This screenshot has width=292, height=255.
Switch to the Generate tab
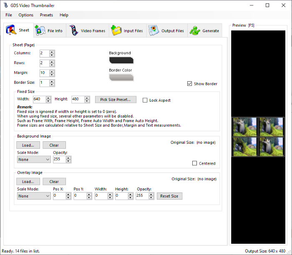pos(205,30)
